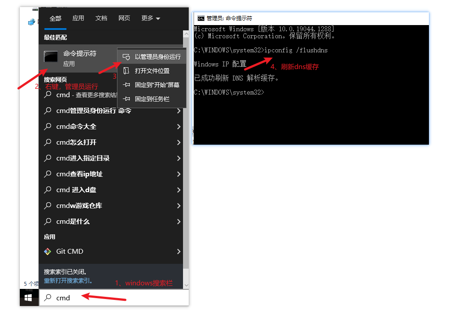Viewport: 454px width, 310px height.
Task: Expand the Git CMD result arrow
Action: [x=179, y=252]
